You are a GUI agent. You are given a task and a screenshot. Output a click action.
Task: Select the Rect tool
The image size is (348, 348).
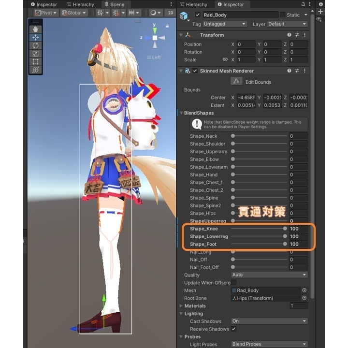35,62
